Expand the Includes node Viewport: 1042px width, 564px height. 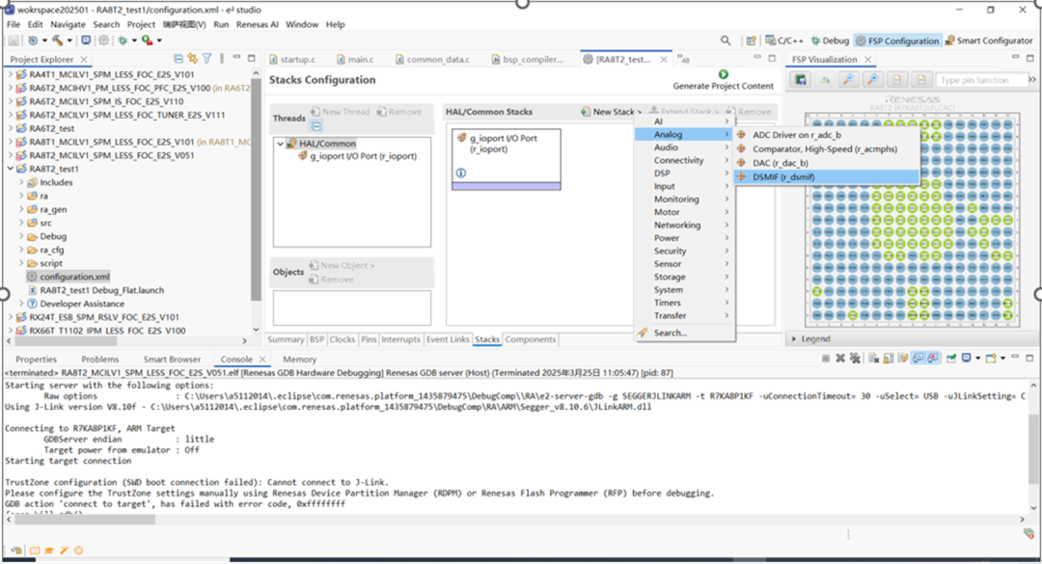21,182
